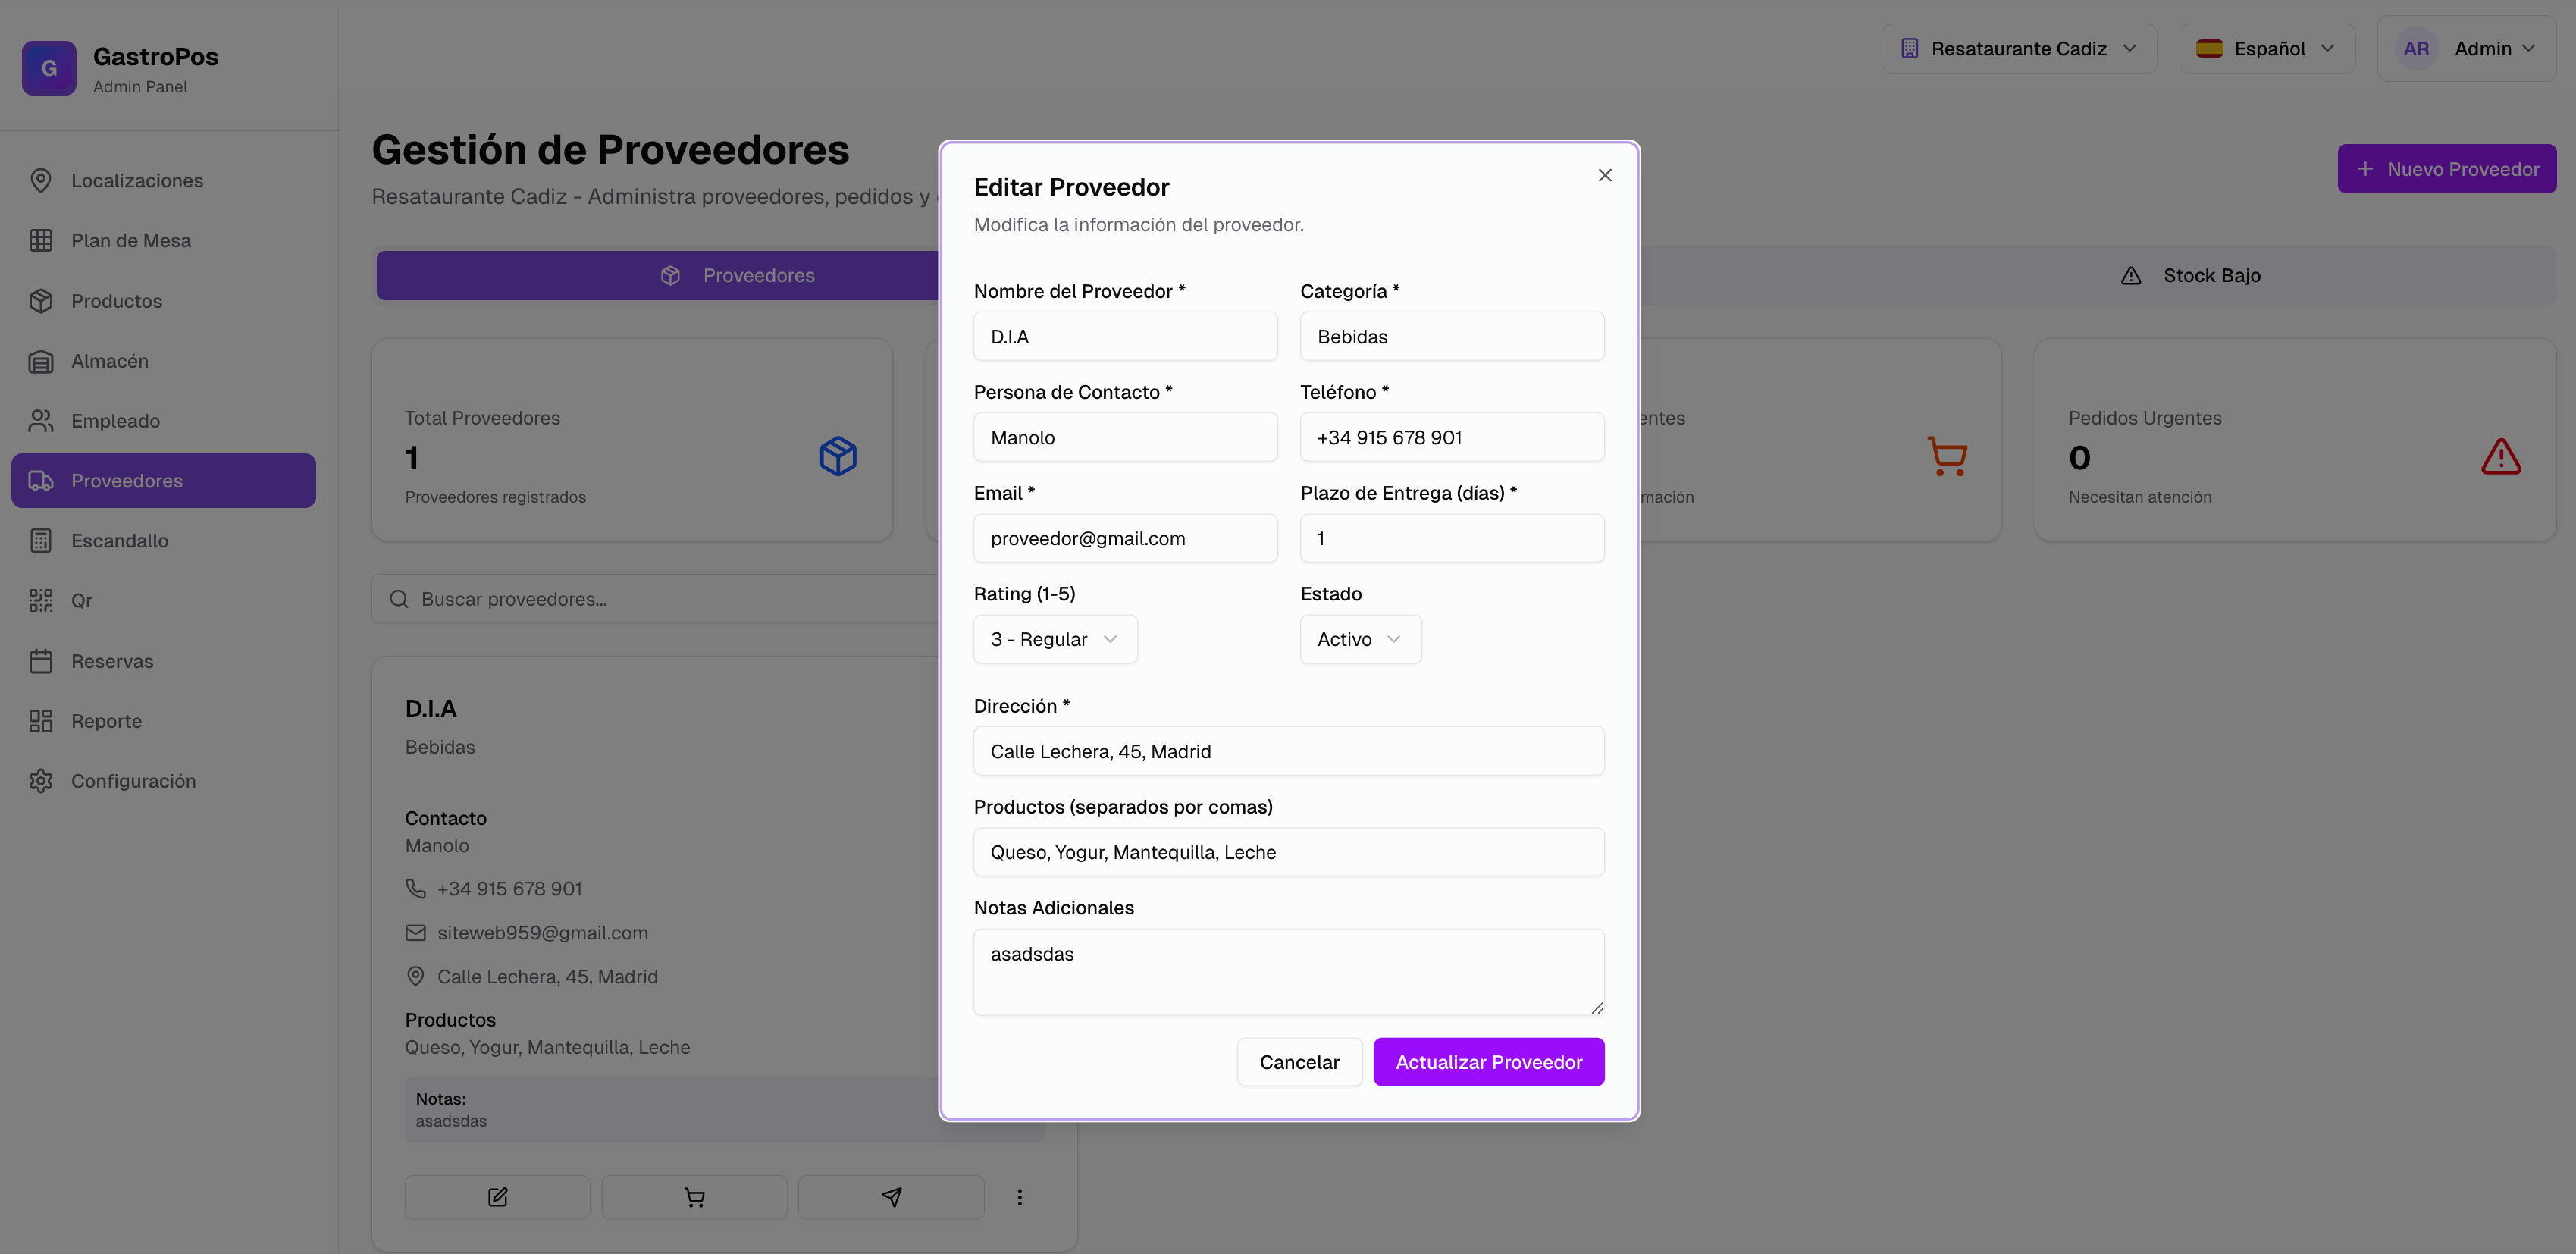This screenshot has height=1254, width=2576.
Task: Send a message using the paper plane icon
Action: pyautogui.click(x=890, y=1196)
